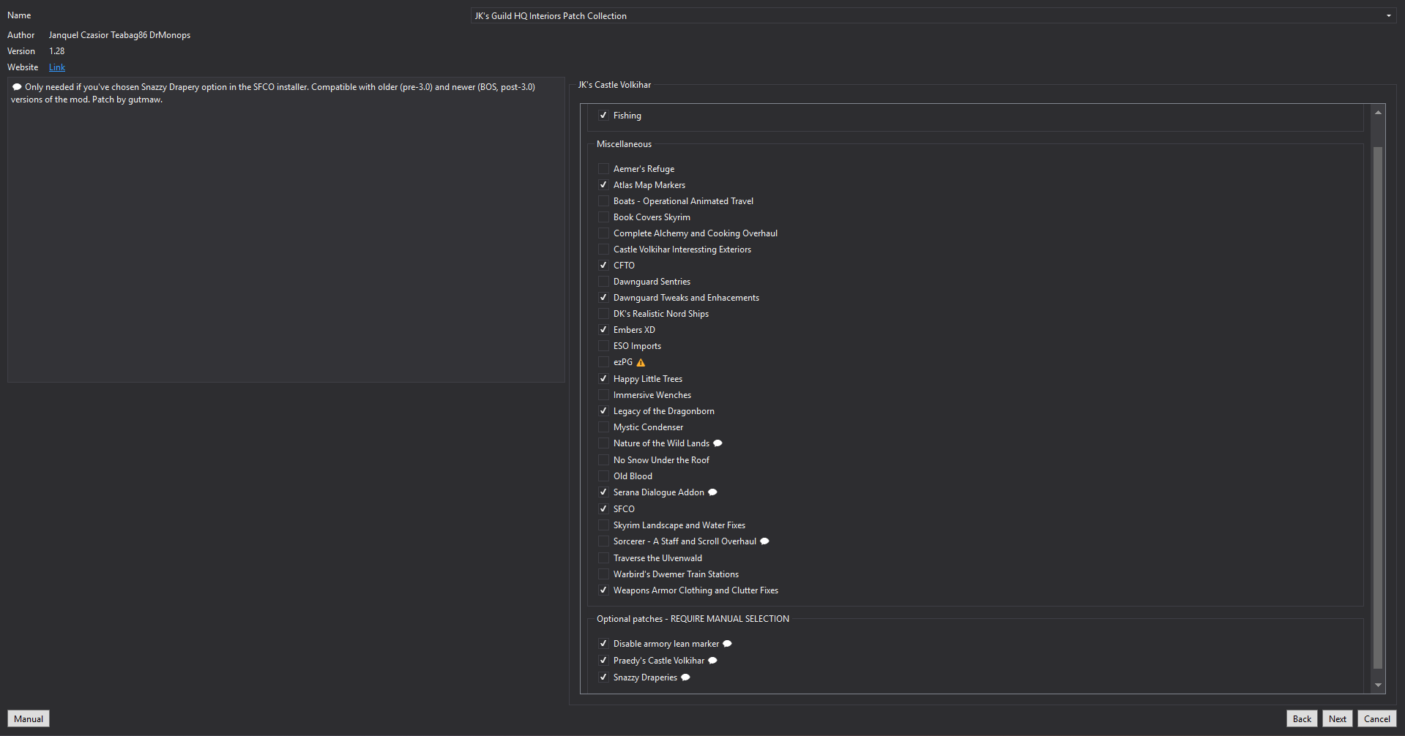Click comment bubble next to Serana Dialogue Addon
The width and height of the screenshot is (1405, 736).
coord(712,492)
